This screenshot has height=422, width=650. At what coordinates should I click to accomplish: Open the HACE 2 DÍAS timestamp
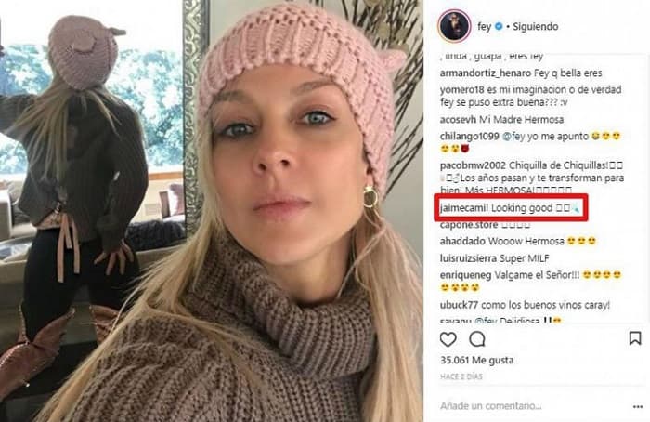(461, 376)
